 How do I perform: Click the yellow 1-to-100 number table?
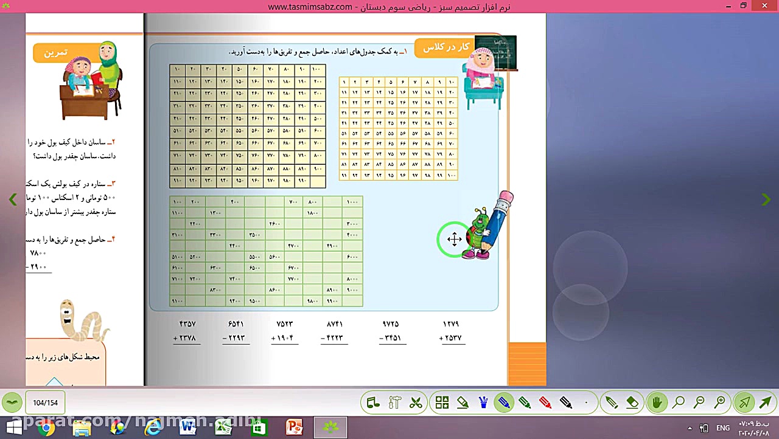click(x=398, y=128)
